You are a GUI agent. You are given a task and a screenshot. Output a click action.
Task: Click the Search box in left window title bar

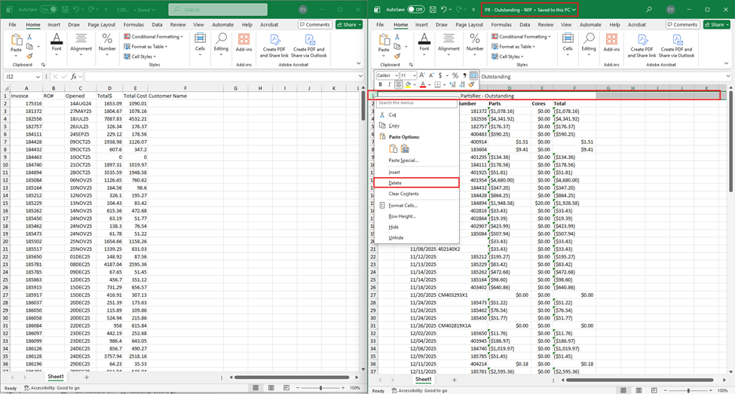(218, 9)
